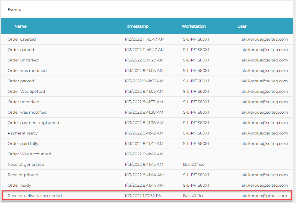This screenshot has height=203, width=296.
Task: Click the 1/13/2022 1:27:52 PM timestamp
Action: click(x=143, y=196)
